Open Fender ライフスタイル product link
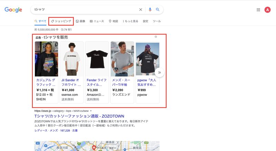This screenshot has width=276, height=151. tap(97, 82)
